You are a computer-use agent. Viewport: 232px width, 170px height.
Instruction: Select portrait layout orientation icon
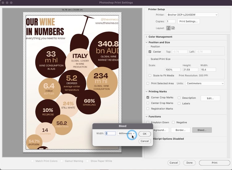(168, 28)
